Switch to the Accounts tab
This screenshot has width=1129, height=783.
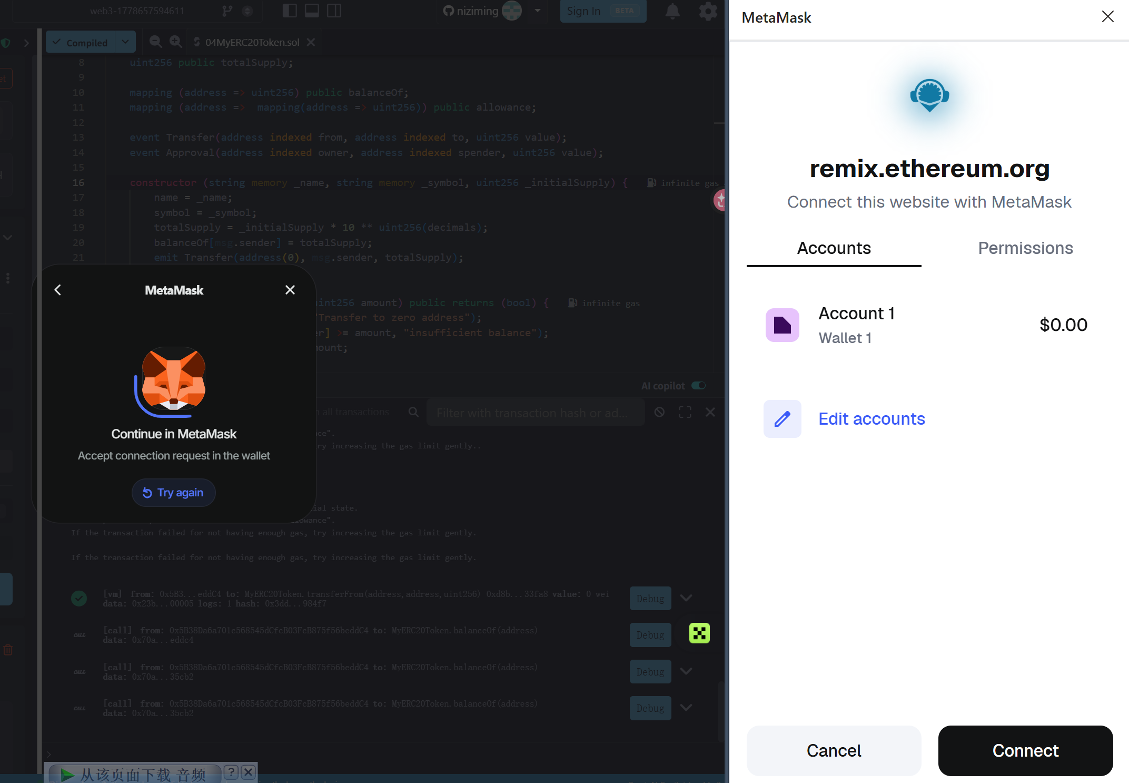(834, 248)
